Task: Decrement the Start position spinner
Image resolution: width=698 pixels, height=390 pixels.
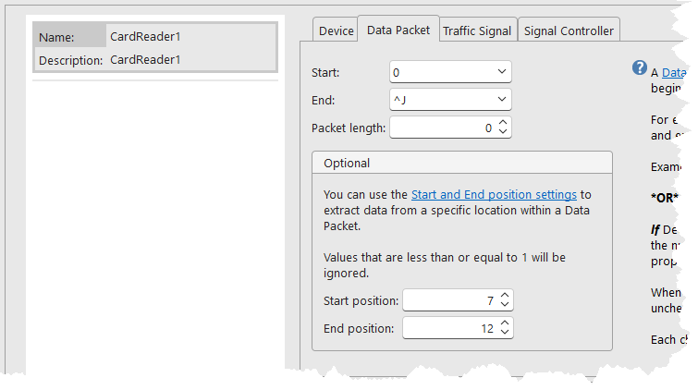Action: 505,305
